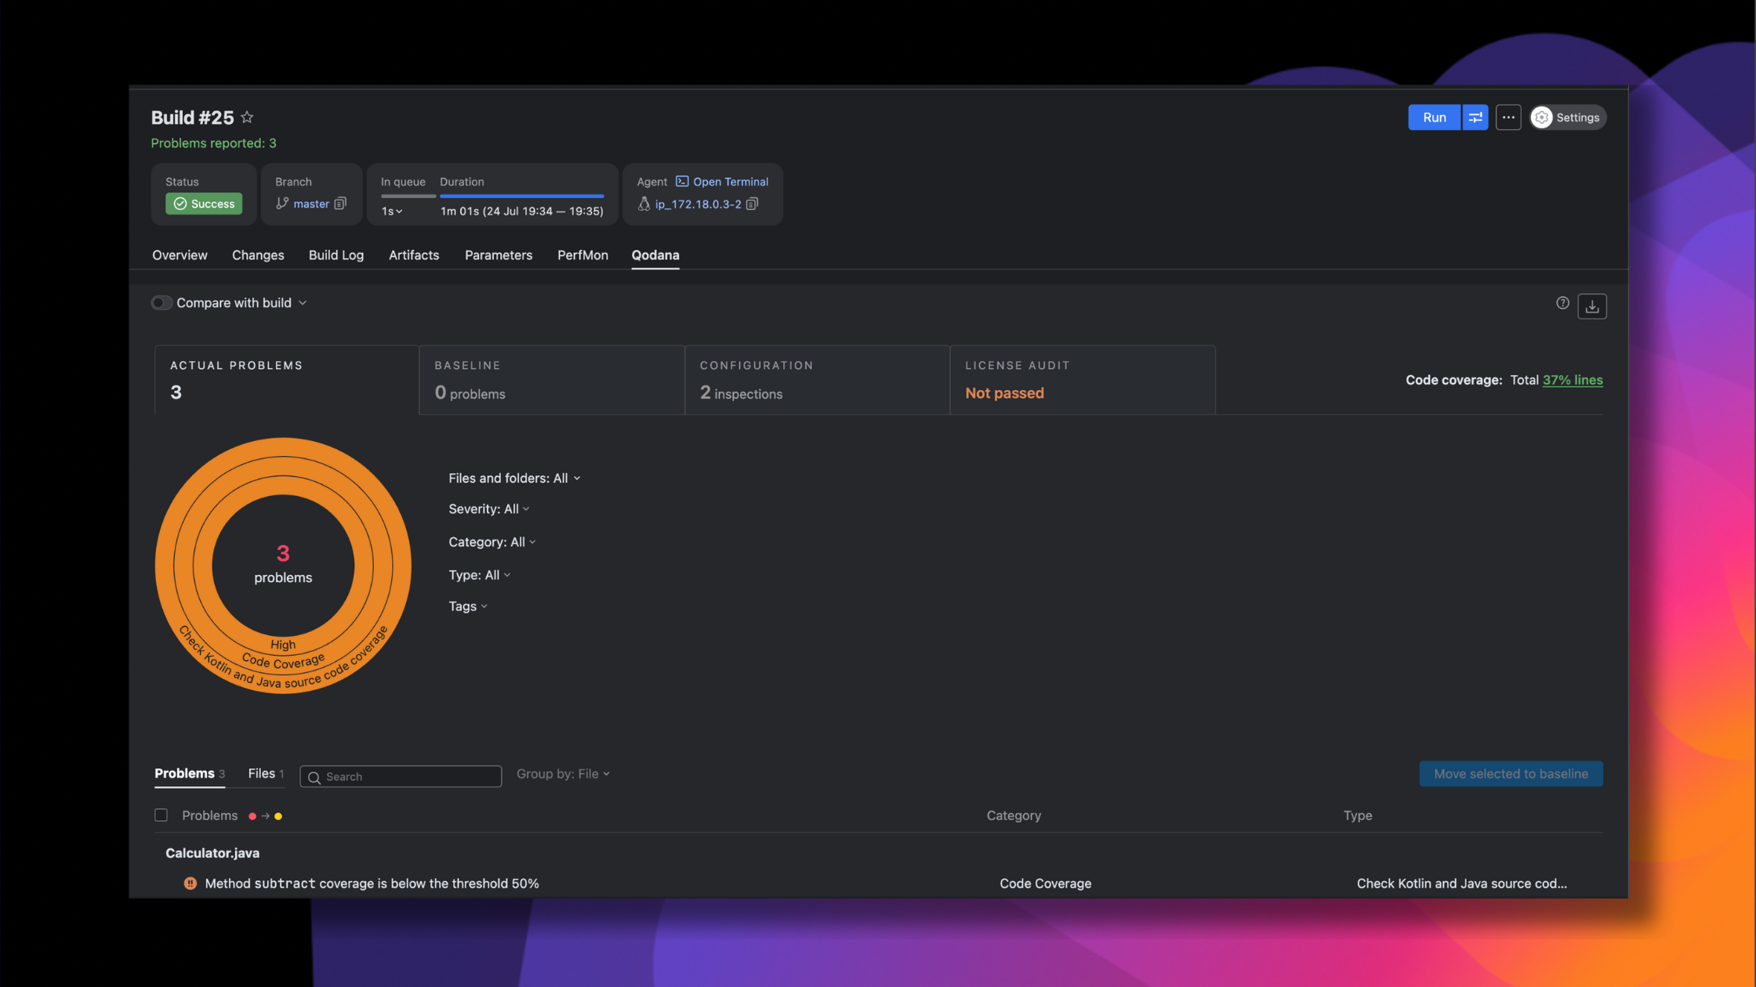Click the Category column header
The image size is (1756, 987).
coord(1014,816)
